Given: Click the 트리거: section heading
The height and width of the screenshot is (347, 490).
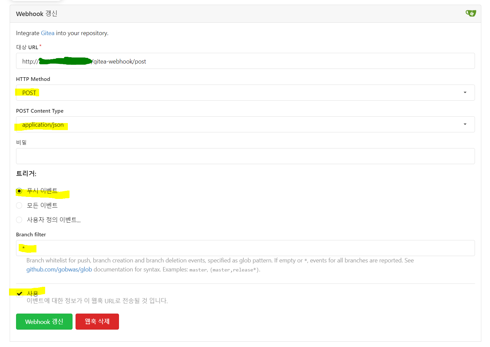Looking at the screenshot, I should 26,173.
